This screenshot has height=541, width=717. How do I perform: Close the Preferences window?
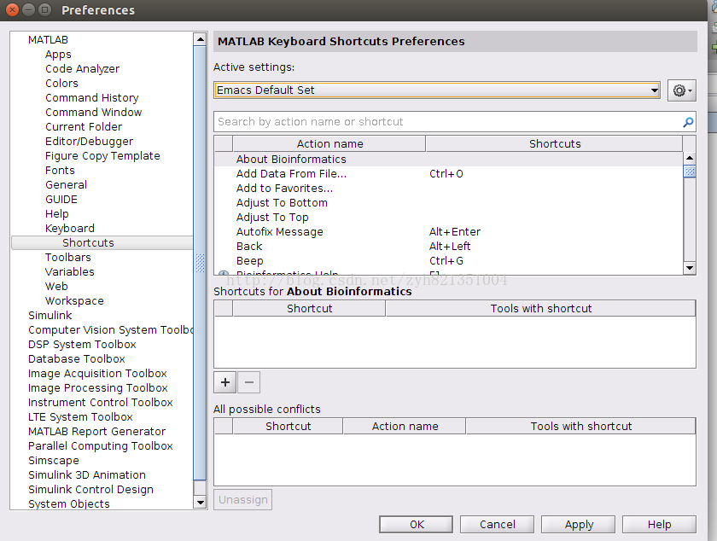(x=12, y=9)
